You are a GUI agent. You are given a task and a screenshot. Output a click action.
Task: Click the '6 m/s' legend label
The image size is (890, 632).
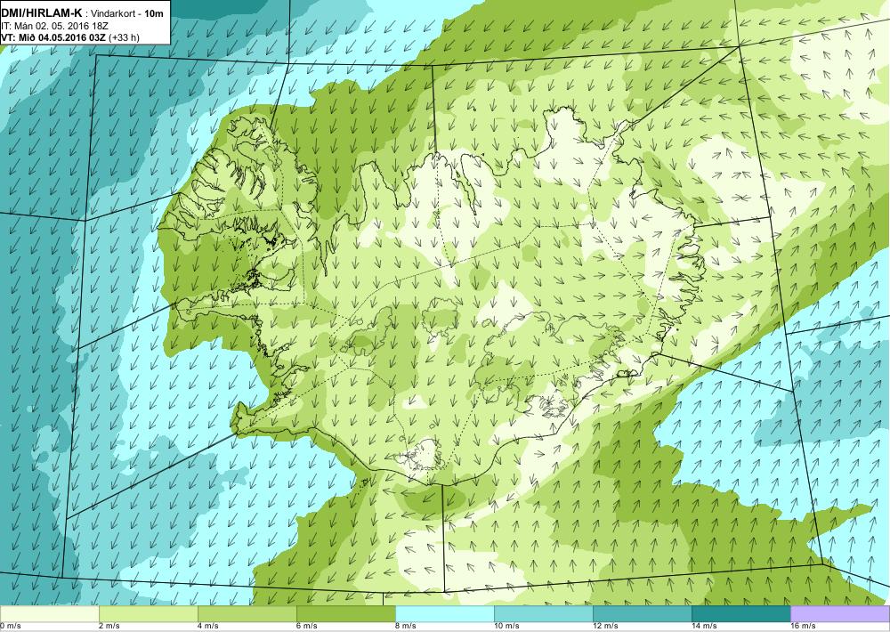[x=307, y=627]
